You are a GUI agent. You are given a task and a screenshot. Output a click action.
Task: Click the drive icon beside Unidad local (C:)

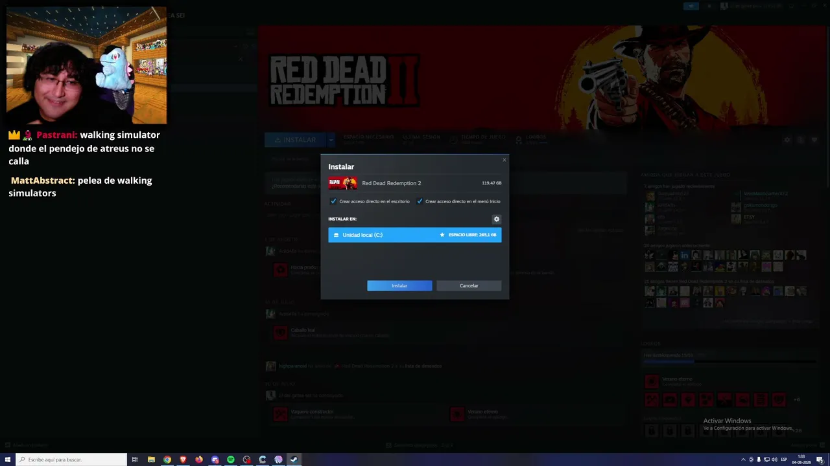(336, 235)
